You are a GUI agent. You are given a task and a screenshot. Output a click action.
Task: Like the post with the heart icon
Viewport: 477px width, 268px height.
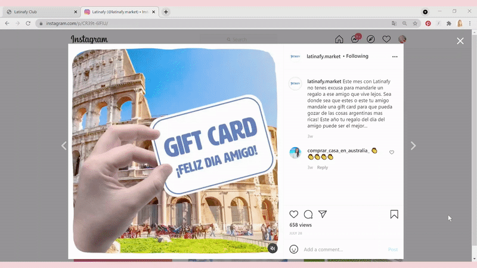point(294,214)
